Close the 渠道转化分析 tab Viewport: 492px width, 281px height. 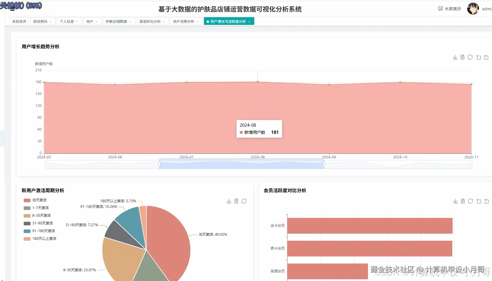[x=164, y=22]
